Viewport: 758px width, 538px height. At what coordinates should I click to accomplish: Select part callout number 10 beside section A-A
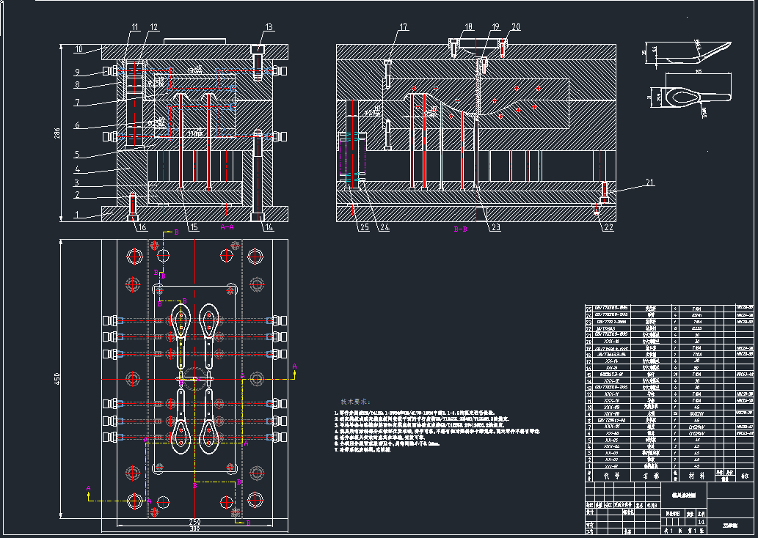click(79, 49)
